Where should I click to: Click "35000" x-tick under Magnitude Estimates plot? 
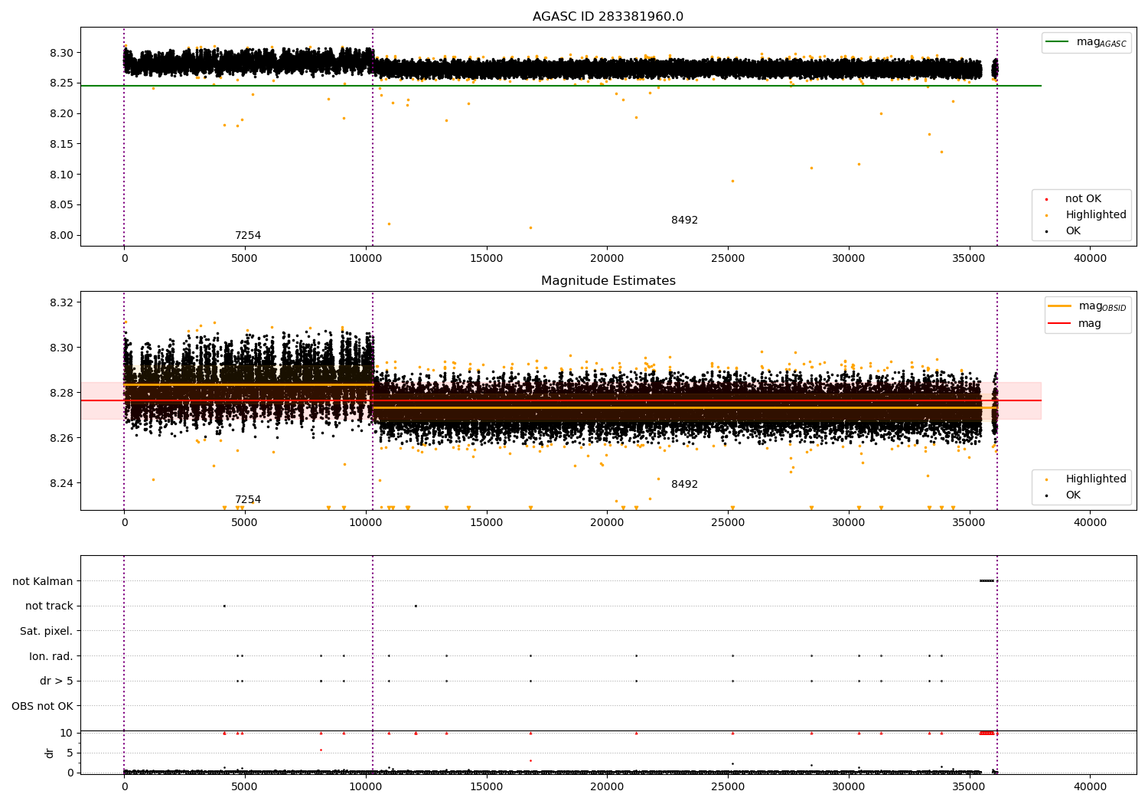[x=969, y=523]
